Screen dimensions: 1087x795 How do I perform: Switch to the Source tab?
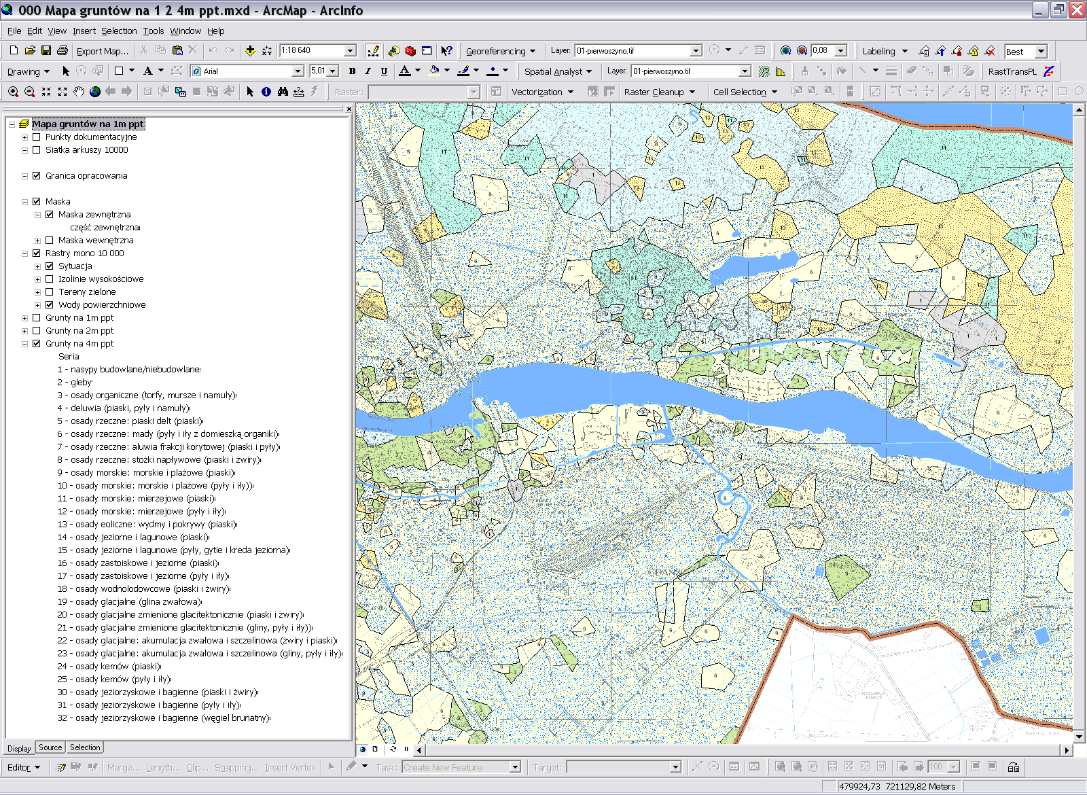50,747
